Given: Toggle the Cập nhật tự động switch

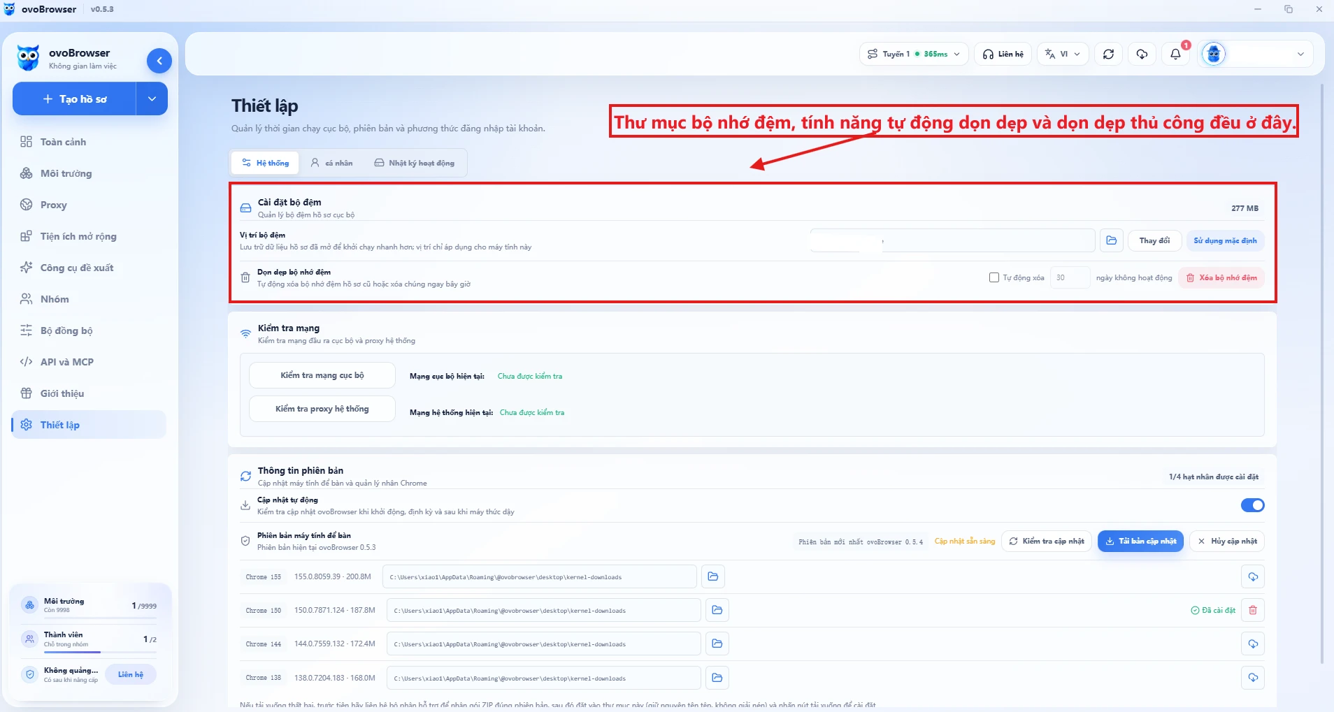Looking at the screenshot, I should click(1252, 505).
